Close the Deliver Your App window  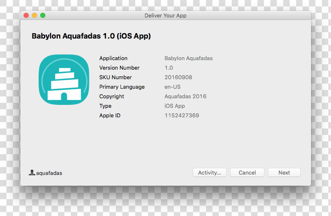[26, 15]
